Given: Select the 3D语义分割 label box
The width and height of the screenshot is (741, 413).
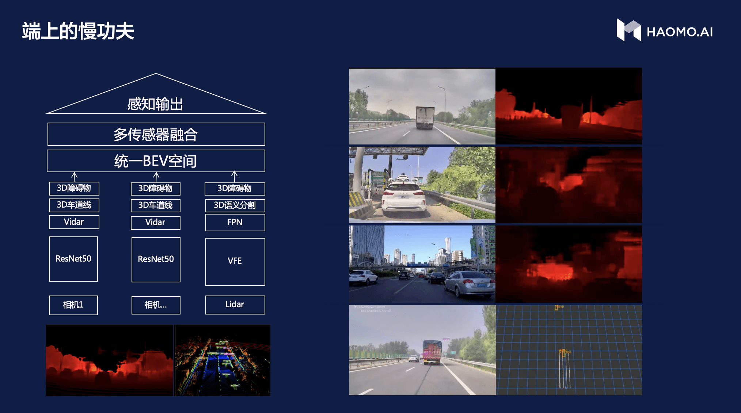Looking at the screenshot, I should pyautogui.click(x=235, y=205).
